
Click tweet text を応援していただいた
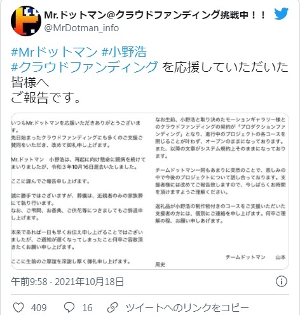[225, 67]
